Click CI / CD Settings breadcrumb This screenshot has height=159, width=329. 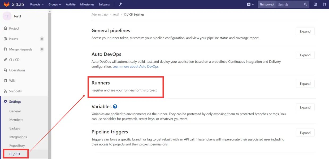coord(134,15)
